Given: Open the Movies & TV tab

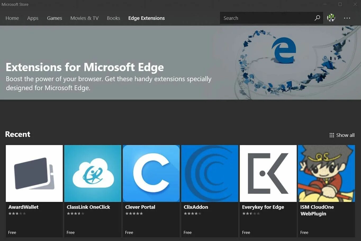Looking at the screenshot, I should (84, 18).
